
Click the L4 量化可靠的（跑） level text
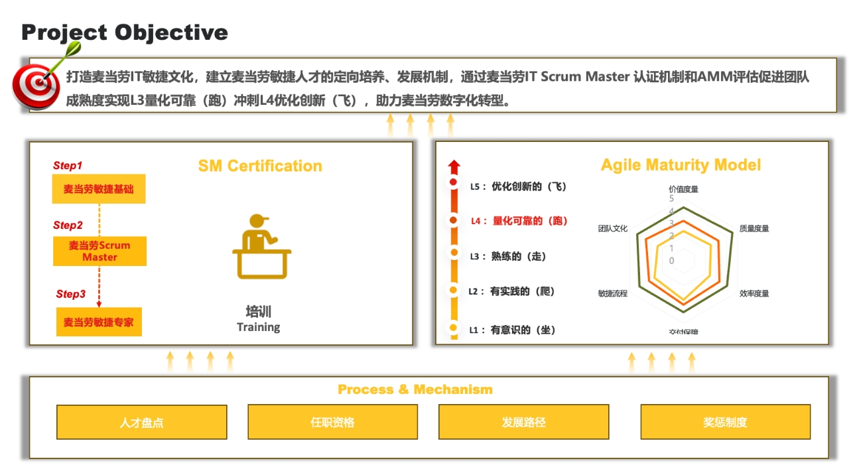(x=519, y=221)
